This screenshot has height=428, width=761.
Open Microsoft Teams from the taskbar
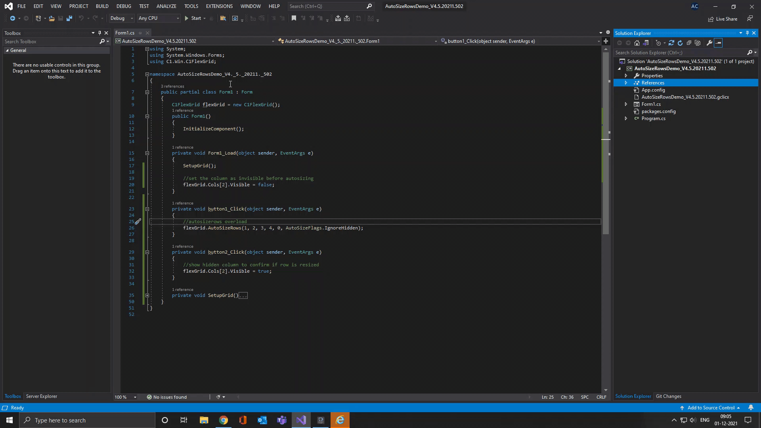pyautogui.click(x=282, y=420)
